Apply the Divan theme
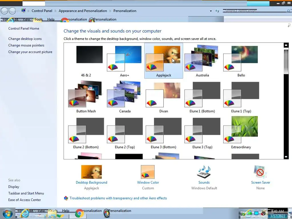 [163, 97]
